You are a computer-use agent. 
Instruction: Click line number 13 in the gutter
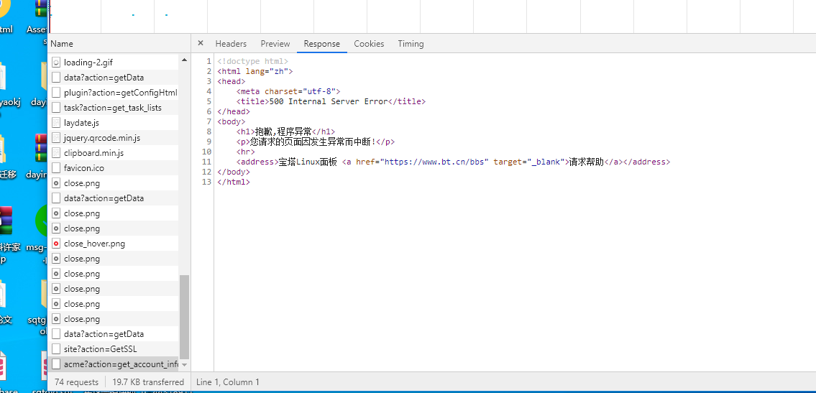(207, 182)
